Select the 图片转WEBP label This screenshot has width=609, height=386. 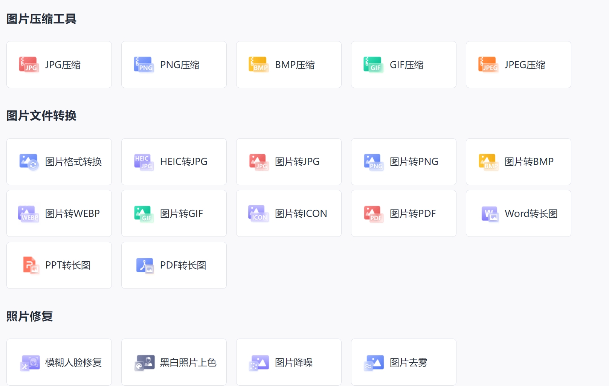coord(72,214)
